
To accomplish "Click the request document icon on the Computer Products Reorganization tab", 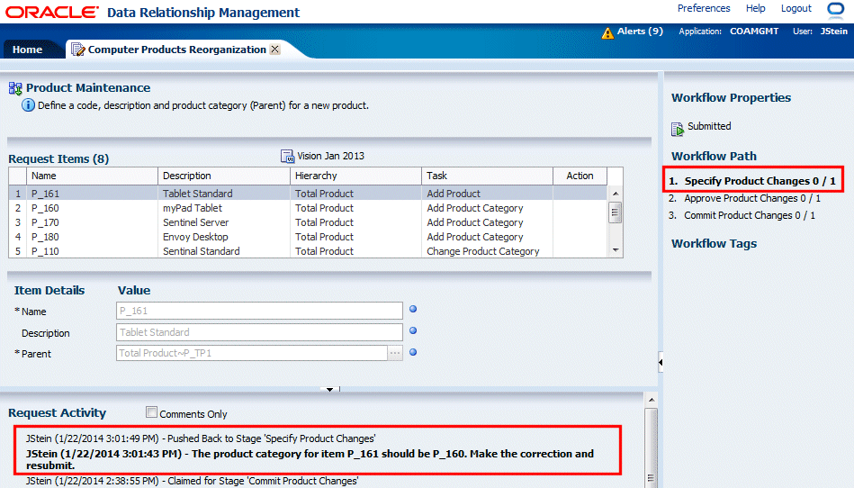I will coord(78,50).
